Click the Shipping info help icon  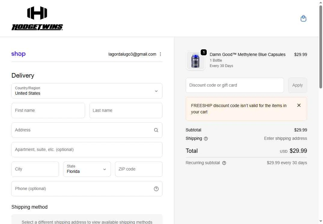point(206,139)
